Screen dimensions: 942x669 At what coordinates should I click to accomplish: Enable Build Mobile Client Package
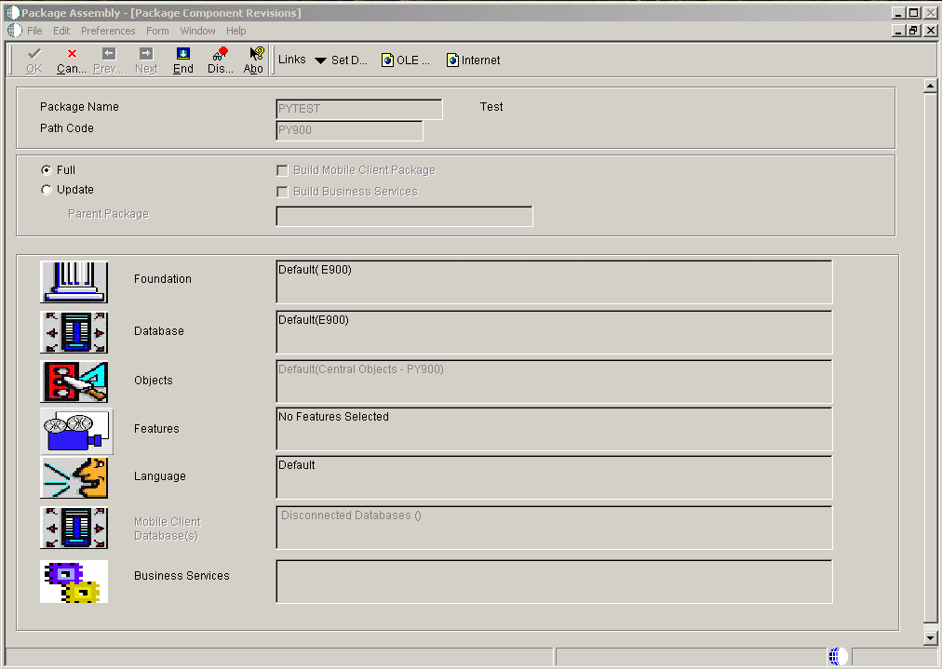pos(282,169)
